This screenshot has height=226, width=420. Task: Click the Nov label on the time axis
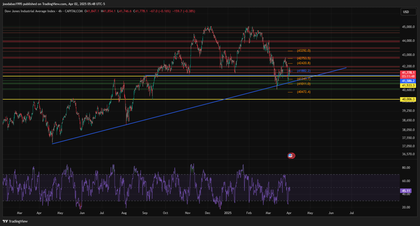188,213
